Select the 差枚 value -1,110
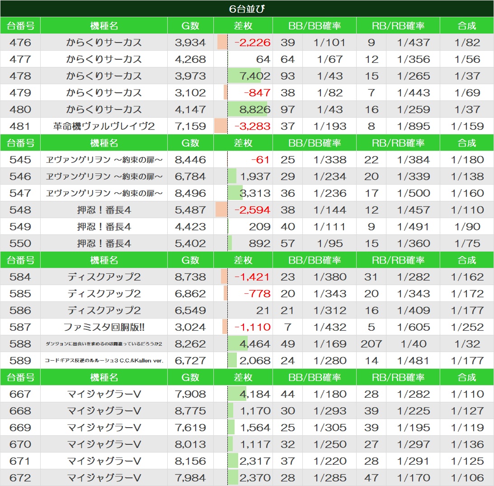This screenshot has width=494, height=486. point(252,327)
